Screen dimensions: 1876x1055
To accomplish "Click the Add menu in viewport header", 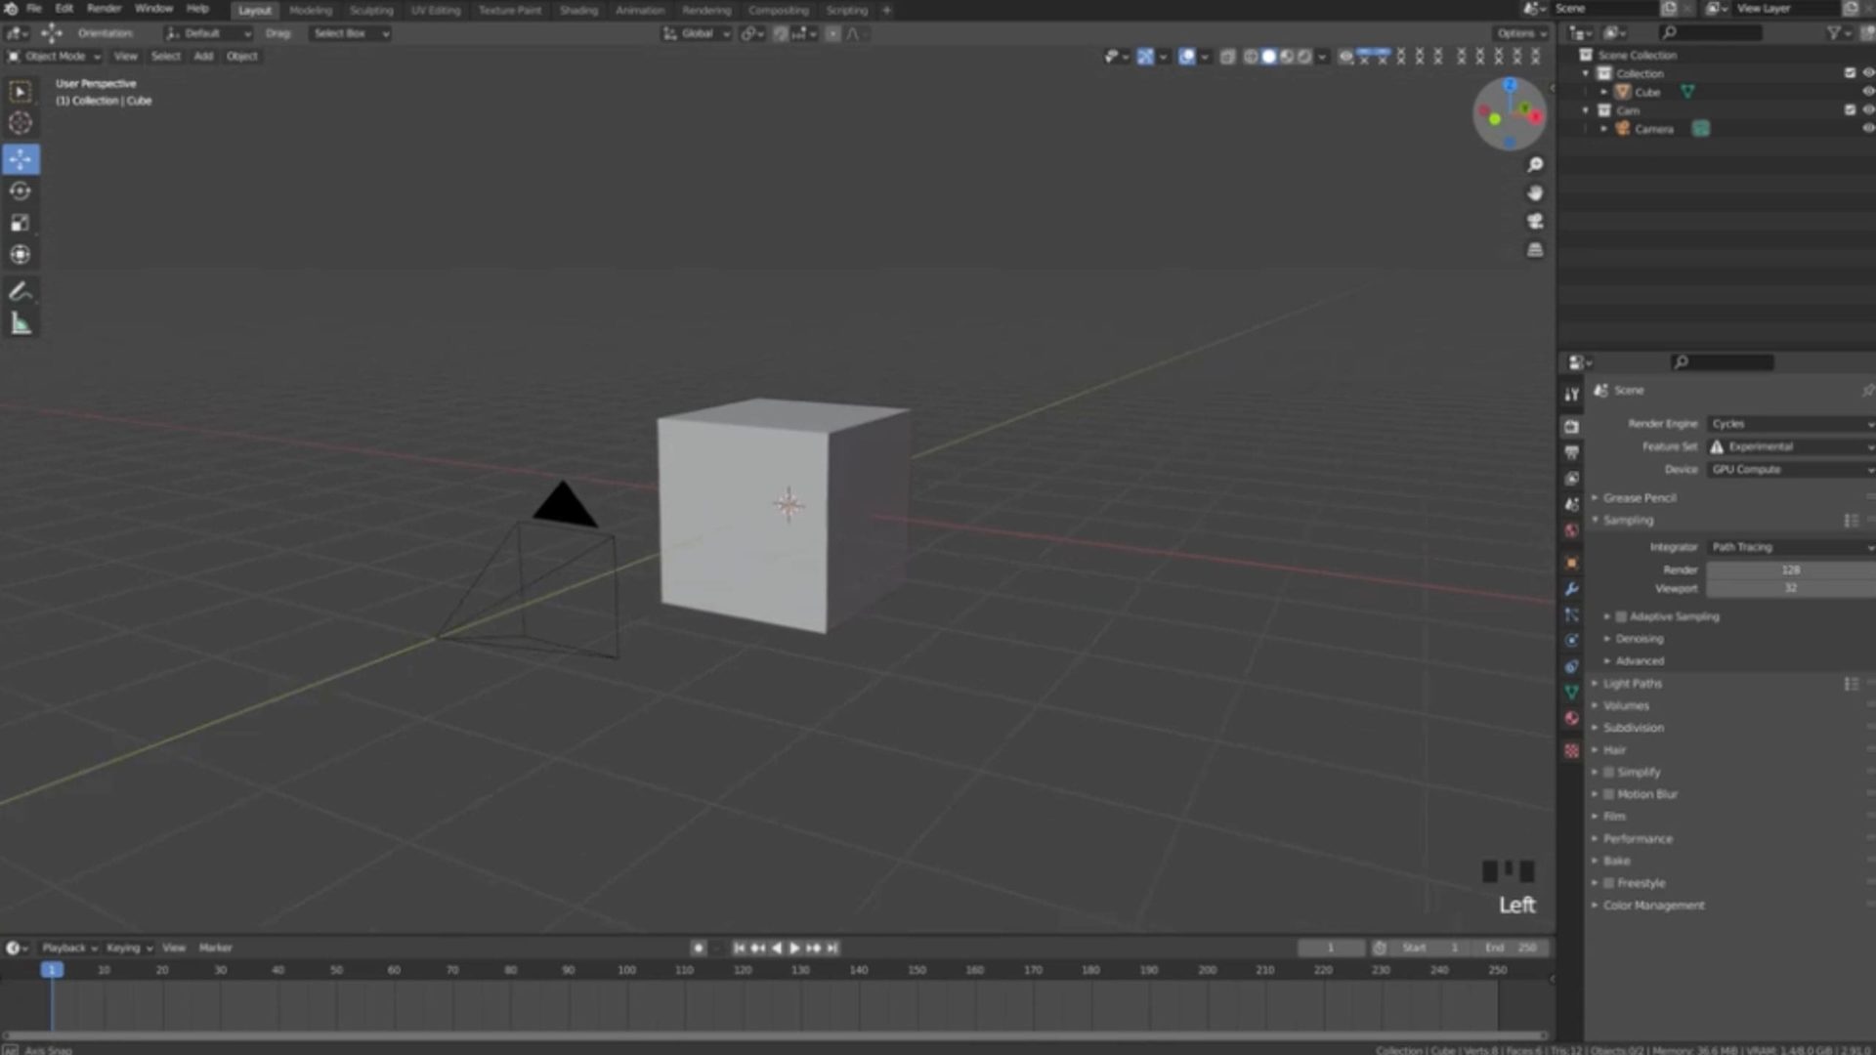I will [203, 56].
